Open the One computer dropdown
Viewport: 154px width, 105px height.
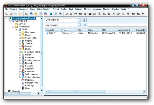[x=79, y=25]
